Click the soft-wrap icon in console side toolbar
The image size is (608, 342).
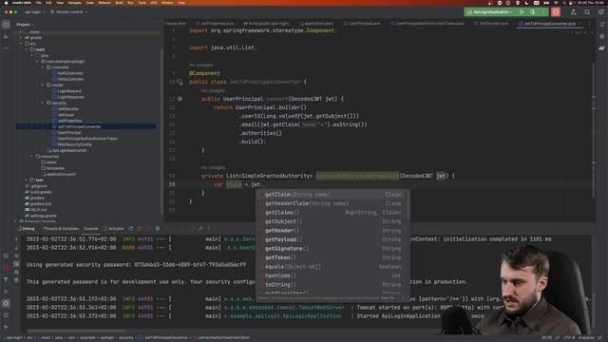(x=16, y=256)
